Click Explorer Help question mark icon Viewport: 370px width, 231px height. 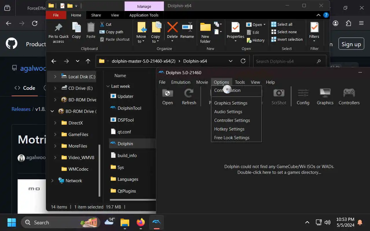(326, 15)
